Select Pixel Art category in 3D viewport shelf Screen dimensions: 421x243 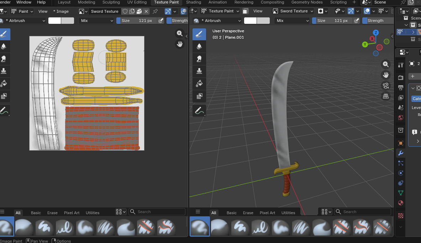point(267,213)
